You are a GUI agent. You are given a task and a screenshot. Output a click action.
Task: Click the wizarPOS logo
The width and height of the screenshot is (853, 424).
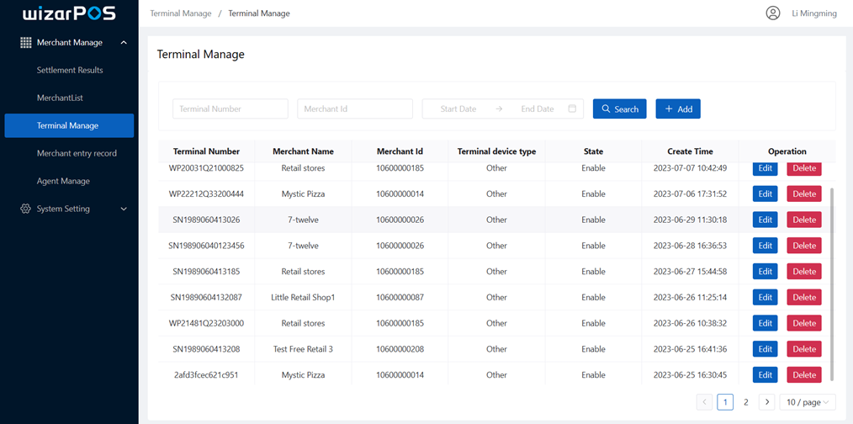[69, 14]
